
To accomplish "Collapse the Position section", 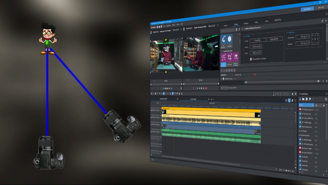I will (287, 33).
